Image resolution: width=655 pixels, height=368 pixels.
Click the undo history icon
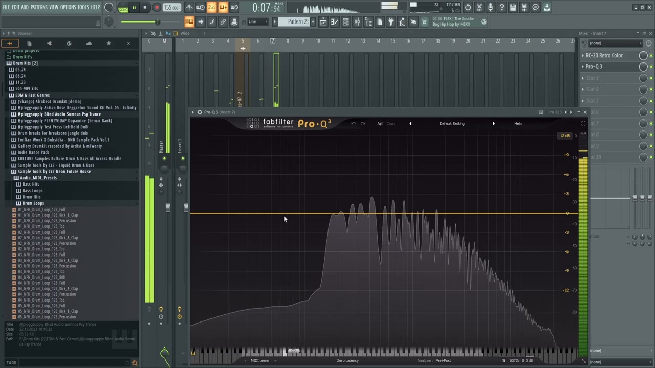pyautogui.click(x=468, y=7)
